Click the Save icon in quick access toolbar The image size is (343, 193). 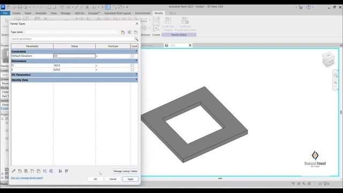(x=20, y=7)
